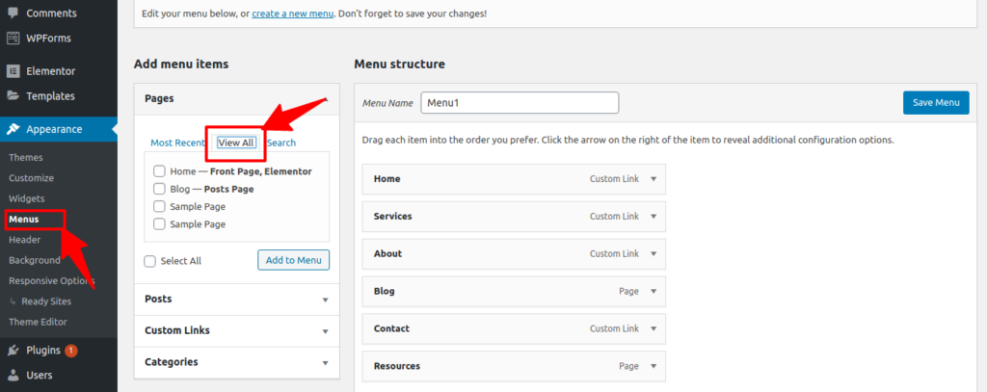This screenshot has height=392, width=987.
Task: Expand Services menu item options arrow
Action: pyautogui.click(x=654, y=217)
